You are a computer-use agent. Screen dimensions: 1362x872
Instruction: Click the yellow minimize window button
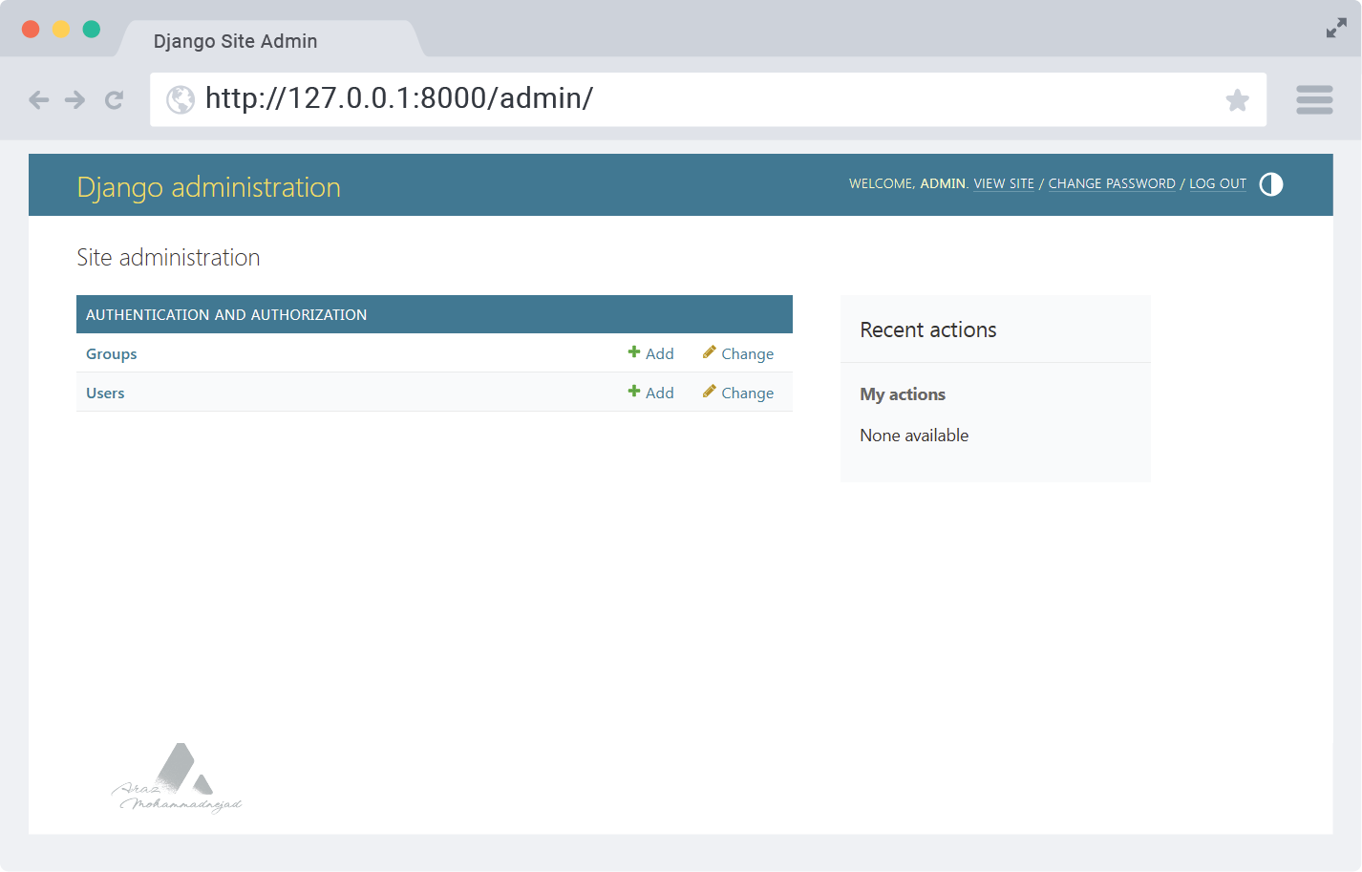pyautogui.click(x=61, y=29)
